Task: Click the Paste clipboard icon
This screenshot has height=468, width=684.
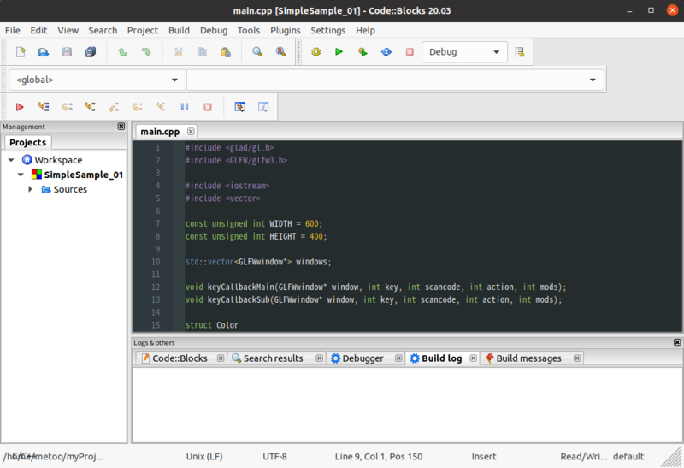Action: pyautogui.click(x=226, y=52)
